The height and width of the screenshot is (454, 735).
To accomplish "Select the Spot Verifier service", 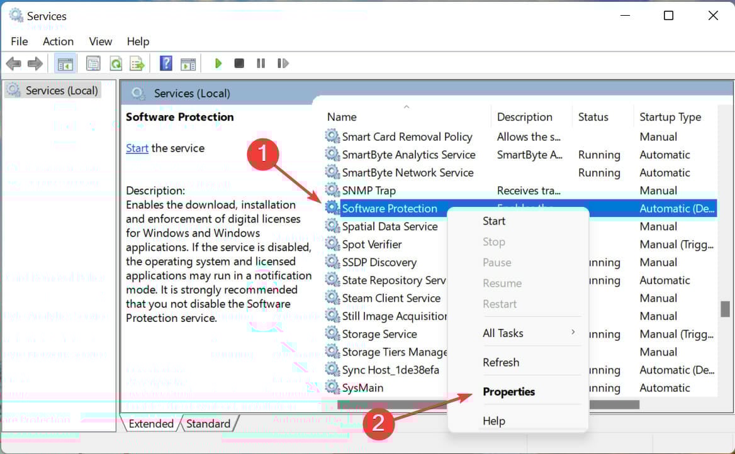I will click(x=372, y=245).
